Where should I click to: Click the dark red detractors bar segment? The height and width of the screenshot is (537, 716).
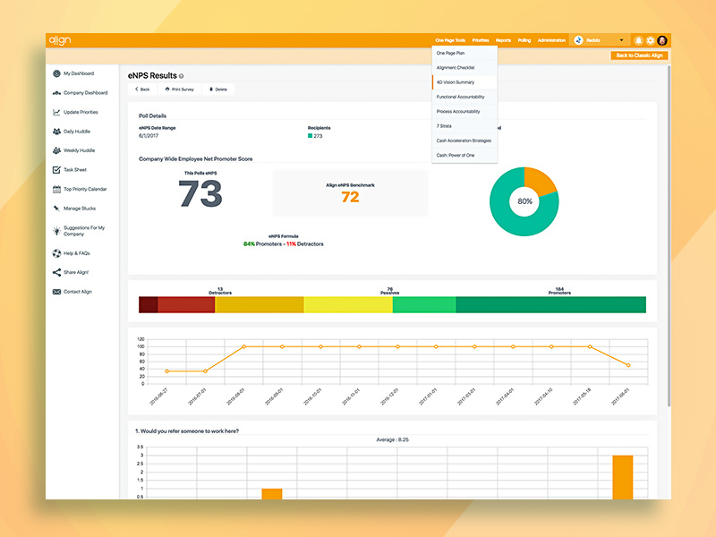149,305
